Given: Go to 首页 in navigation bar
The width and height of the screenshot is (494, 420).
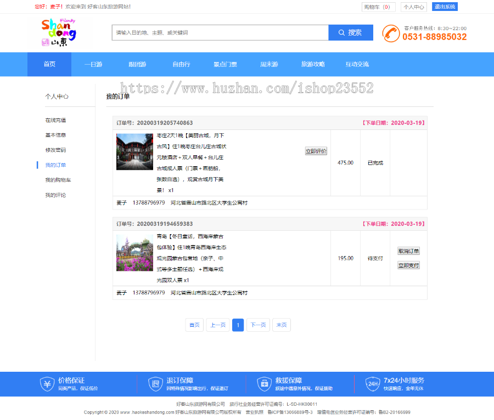Looking at the screenshot, I should 49,64.
